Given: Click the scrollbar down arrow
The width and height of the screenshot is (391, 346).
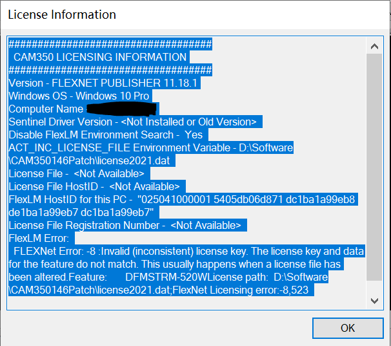Looking at the screenshot, I should point(374,301).
